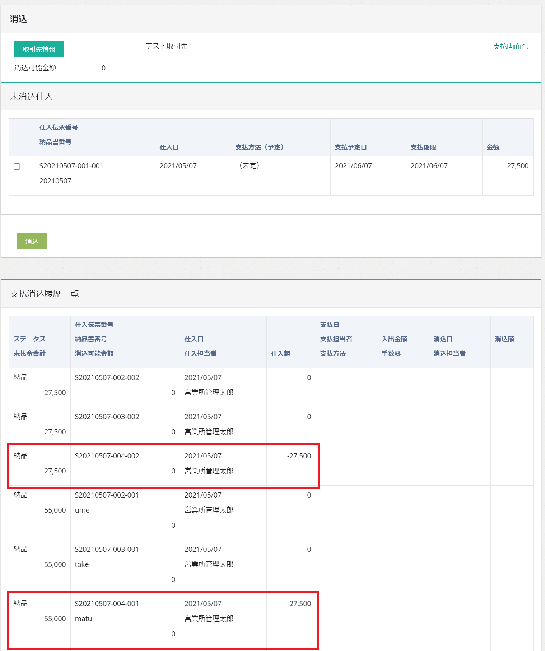Select history row S20210507-002-002
545x651 pixels.
[x=107, y=377]
